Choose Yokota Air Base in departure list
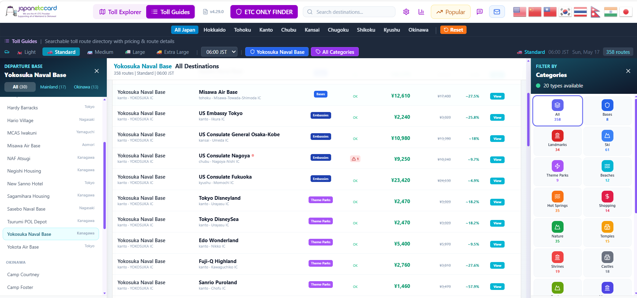 [x=51, y=247]
